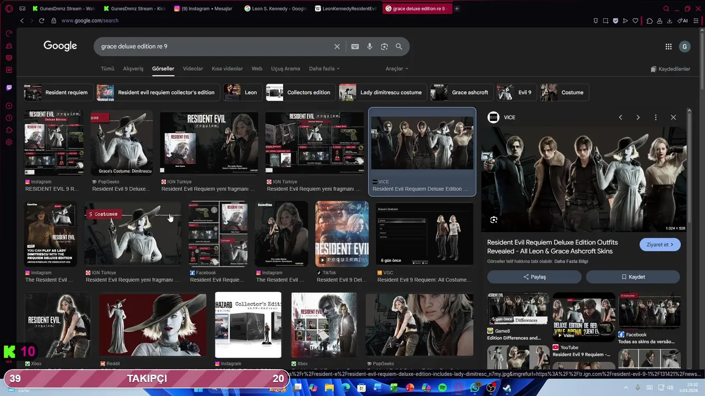Show next image in preview panel
The height and width of the screenshot is (396, 705).
click(x=638, y=117)
